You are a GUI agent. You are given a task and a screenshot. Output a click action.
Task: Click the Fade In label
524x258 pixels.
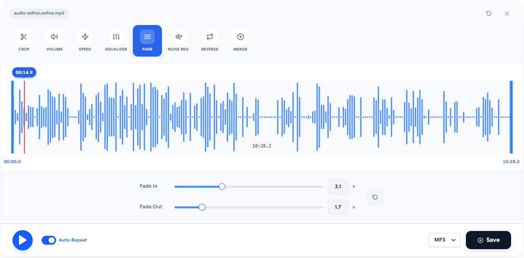[149, 186]
